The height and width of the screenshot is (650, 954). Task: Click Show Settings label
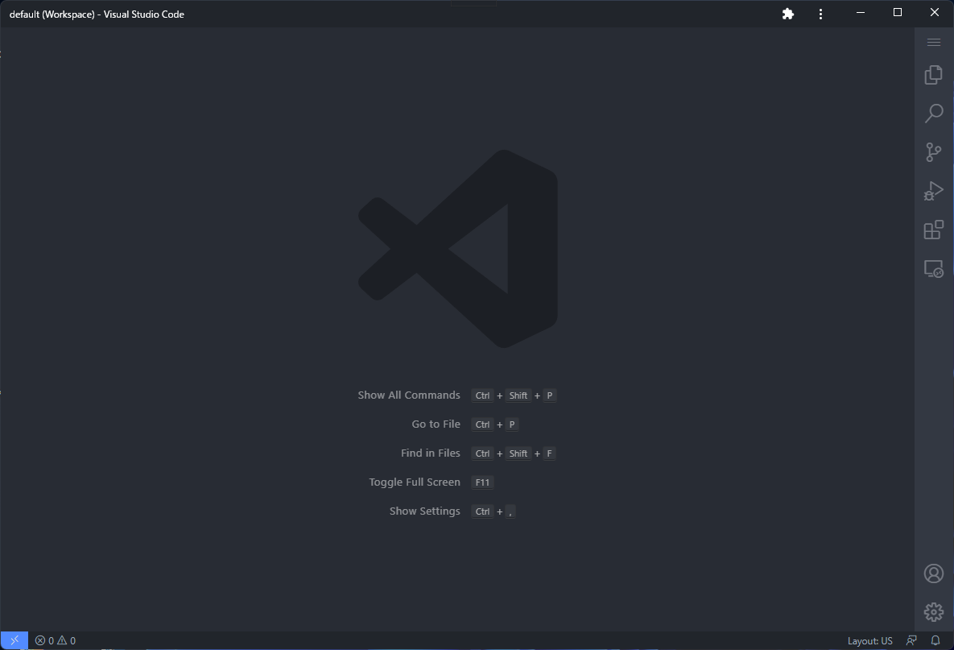tap(425, 511)
